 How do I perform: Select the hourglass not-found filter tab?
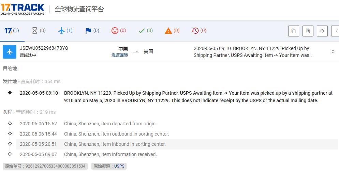pyautogui.click(x=39, y=31)
